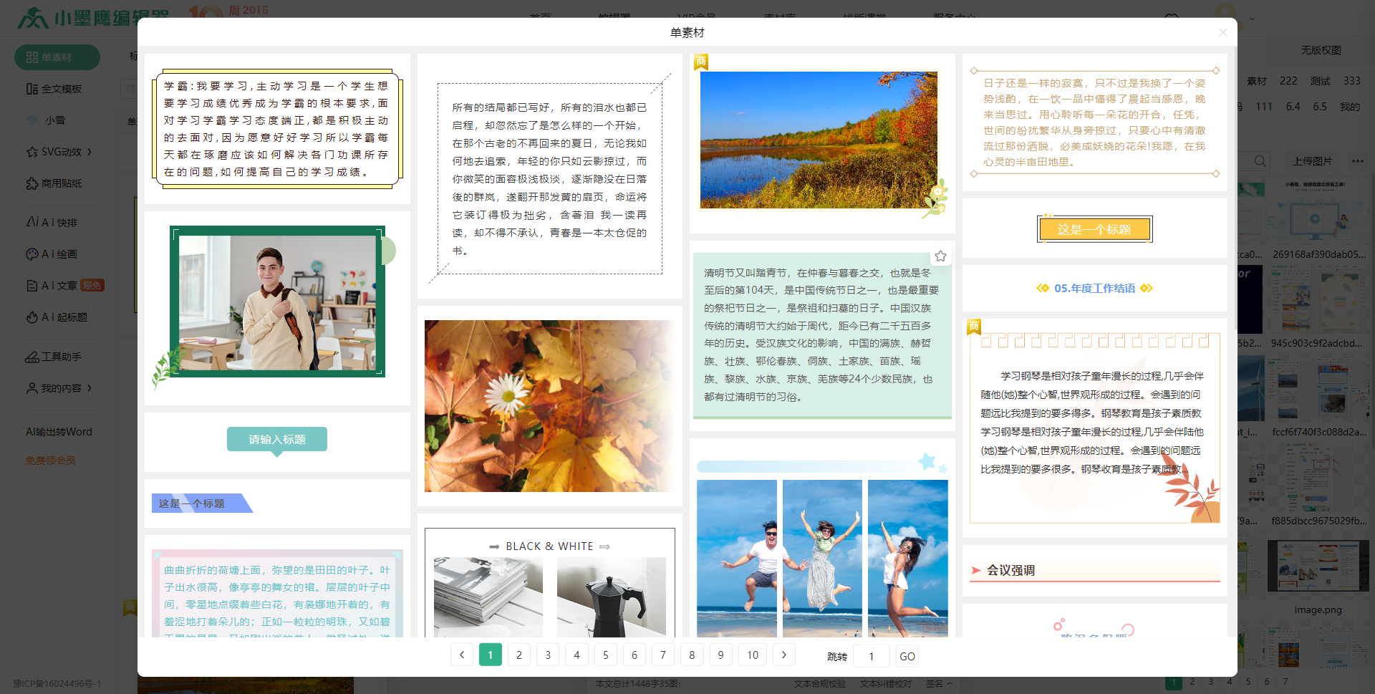
Task: Insert the orange 日子还是一样的寂寞 text template
Action: click(x=1094, y=122)
